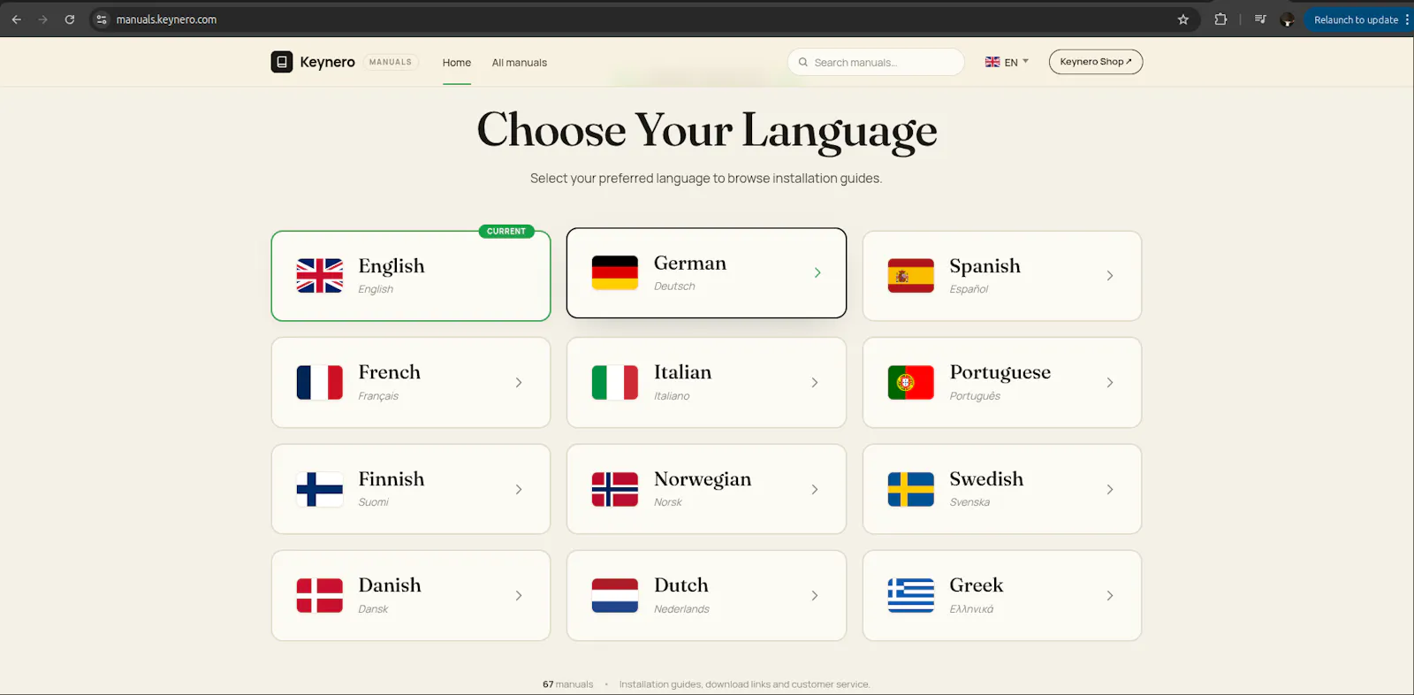Click the Norwegian flag icon
1414x695 pixels.
pos(614,489)
